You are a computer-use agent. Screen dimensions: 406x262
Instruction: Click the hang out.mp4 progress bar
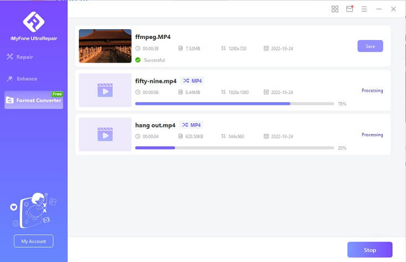pyautogui.click(x=234, y=148)
